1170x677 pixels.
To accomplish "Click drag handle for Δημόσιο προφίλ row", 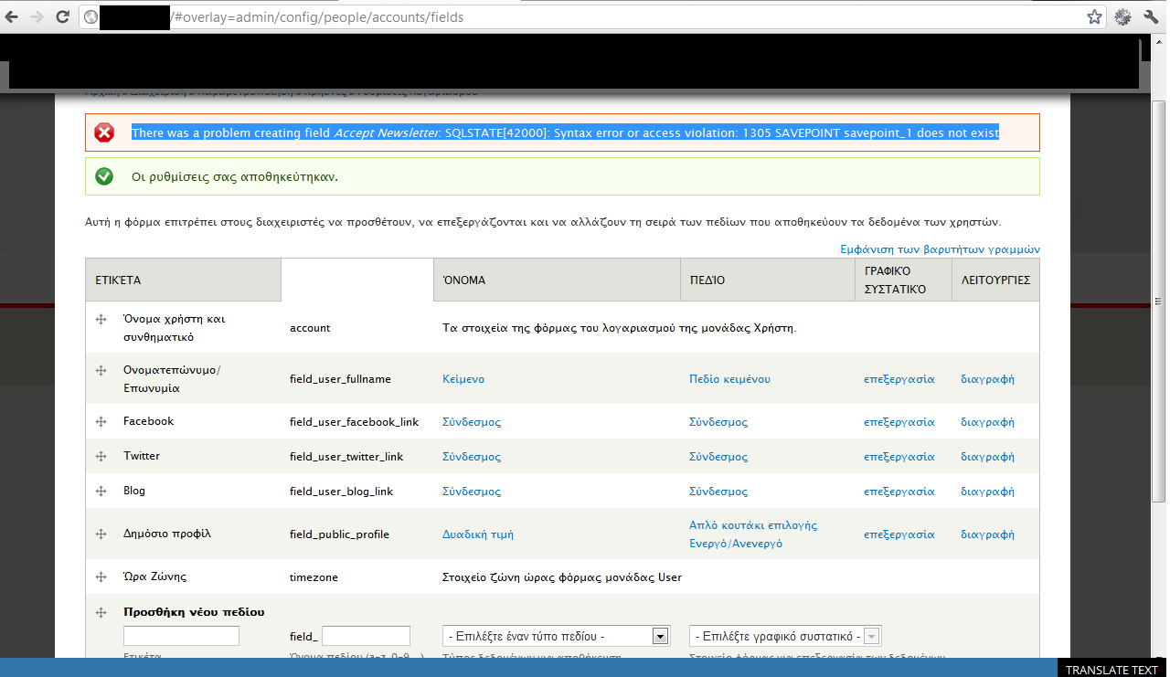I will click(x=101, y=534).
